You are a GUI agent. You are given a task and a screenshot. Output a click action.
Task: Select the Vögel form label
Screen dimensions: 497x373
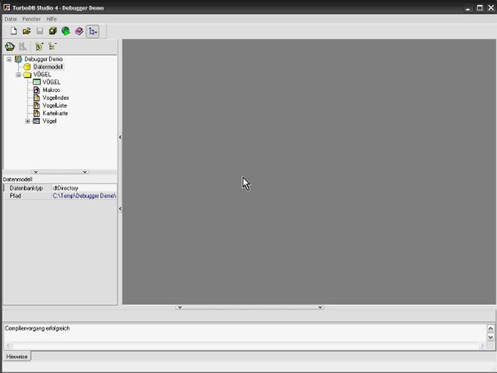[x=50, y=121]
